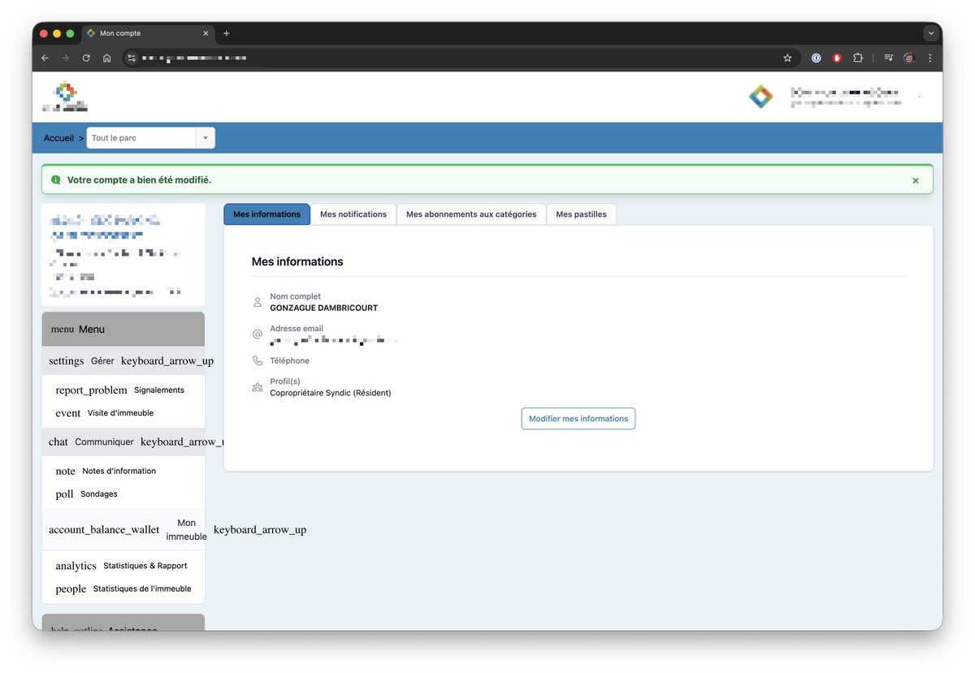Viewport: 975px width, 673px height.
Task: Open the Chrome three-dot menu
Action: pyautogui.click(x=930, y=58)
